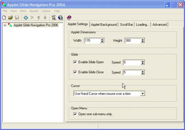
Task: Click the 'Use Hand Cursor when mouse over a item' text
Action: coord(103,94)
